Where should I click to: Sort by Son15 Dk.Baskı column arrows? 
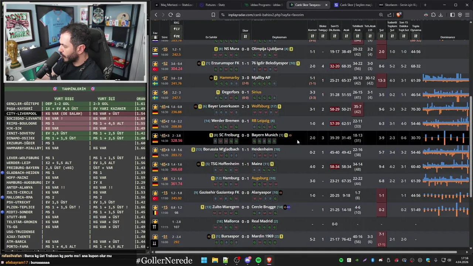(x=334, y=36)
